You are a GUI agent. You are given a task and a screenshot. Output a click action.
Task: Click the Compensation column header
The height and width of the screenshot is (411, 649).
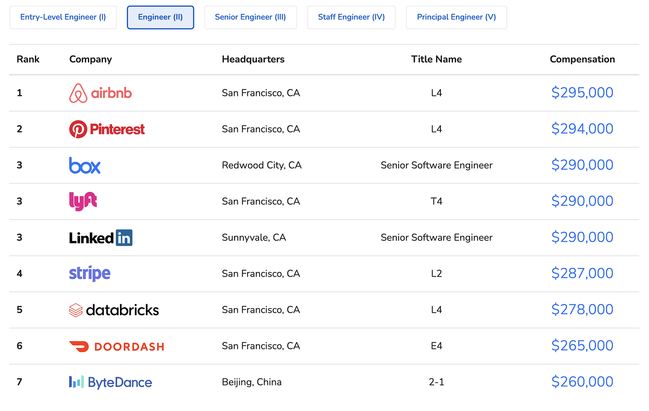click(x=582, y=59)
